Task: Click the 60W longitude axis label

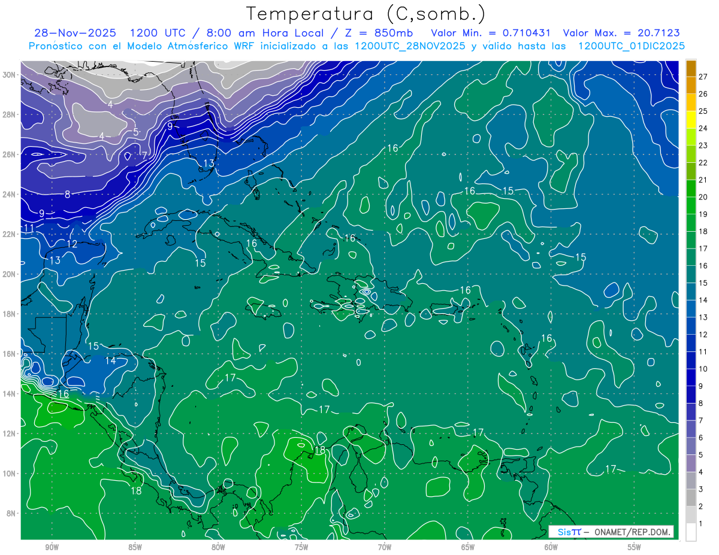Action: coord(551,547)
